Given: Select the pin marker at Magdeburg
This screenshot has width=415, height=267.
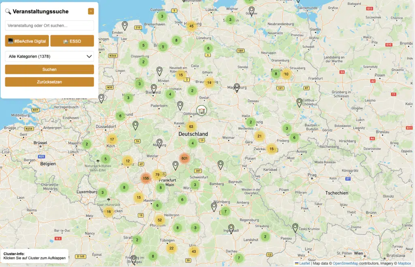Looking at the screenshot, I should coord(237,87).
